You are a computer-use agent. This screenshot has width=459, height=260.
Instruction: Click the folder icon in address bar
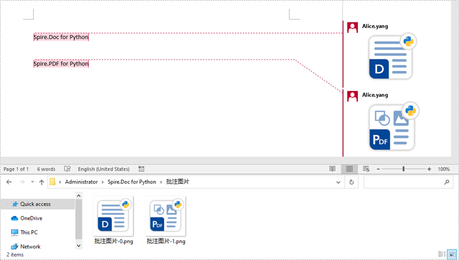point(53,182)
